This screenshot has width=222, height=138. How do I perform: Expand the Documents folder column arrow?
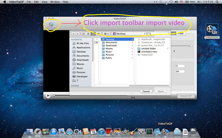click(132, 43)
